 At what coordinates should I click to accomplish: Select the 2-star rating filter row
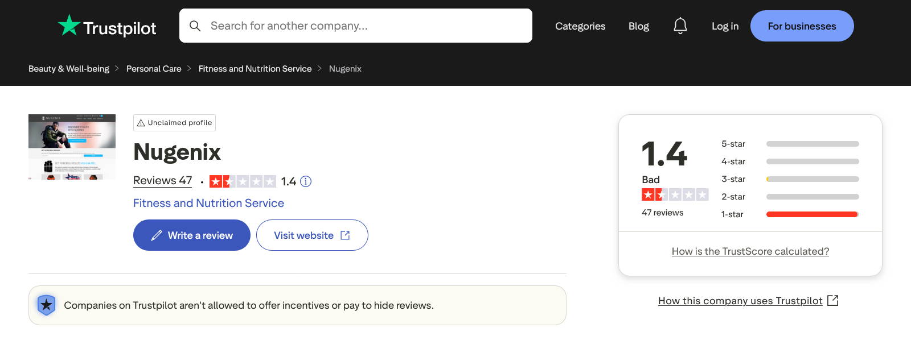[x=790, y=197]
